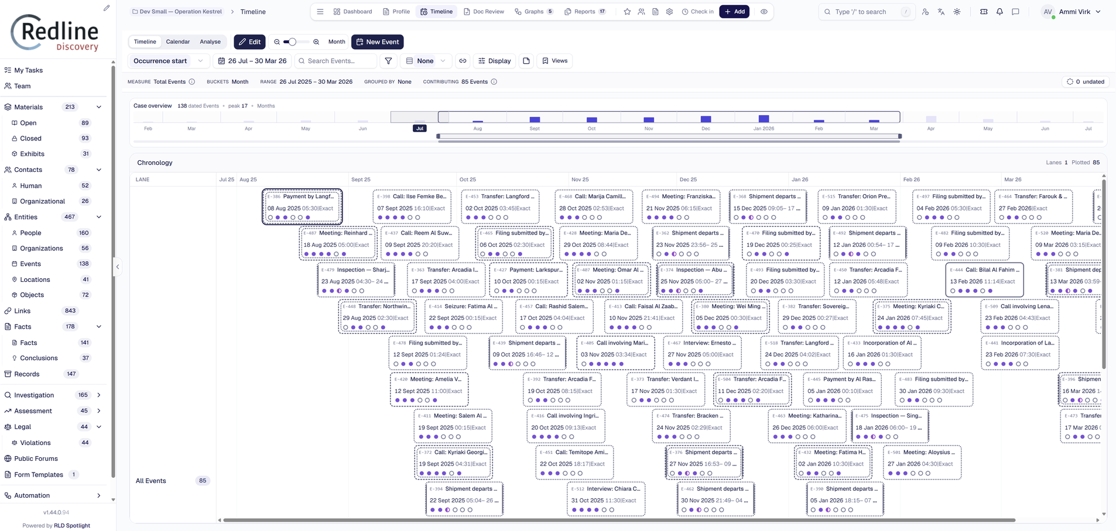Open the chat messages icon
This screenshot has width=1116, height=531.
[1015, 12]
